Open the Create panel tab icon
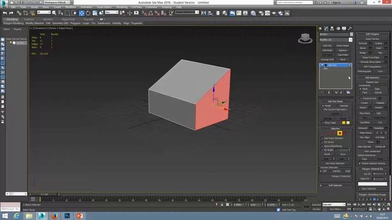392x220 pixels. click(x=320, y=29)
